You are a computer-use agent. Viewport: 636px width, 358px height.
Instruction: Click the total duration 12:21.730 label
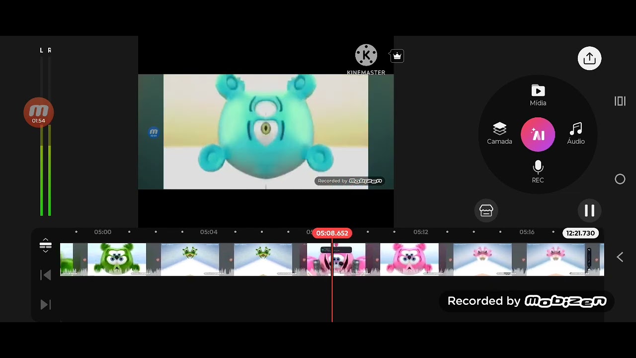tap(580, 233)
